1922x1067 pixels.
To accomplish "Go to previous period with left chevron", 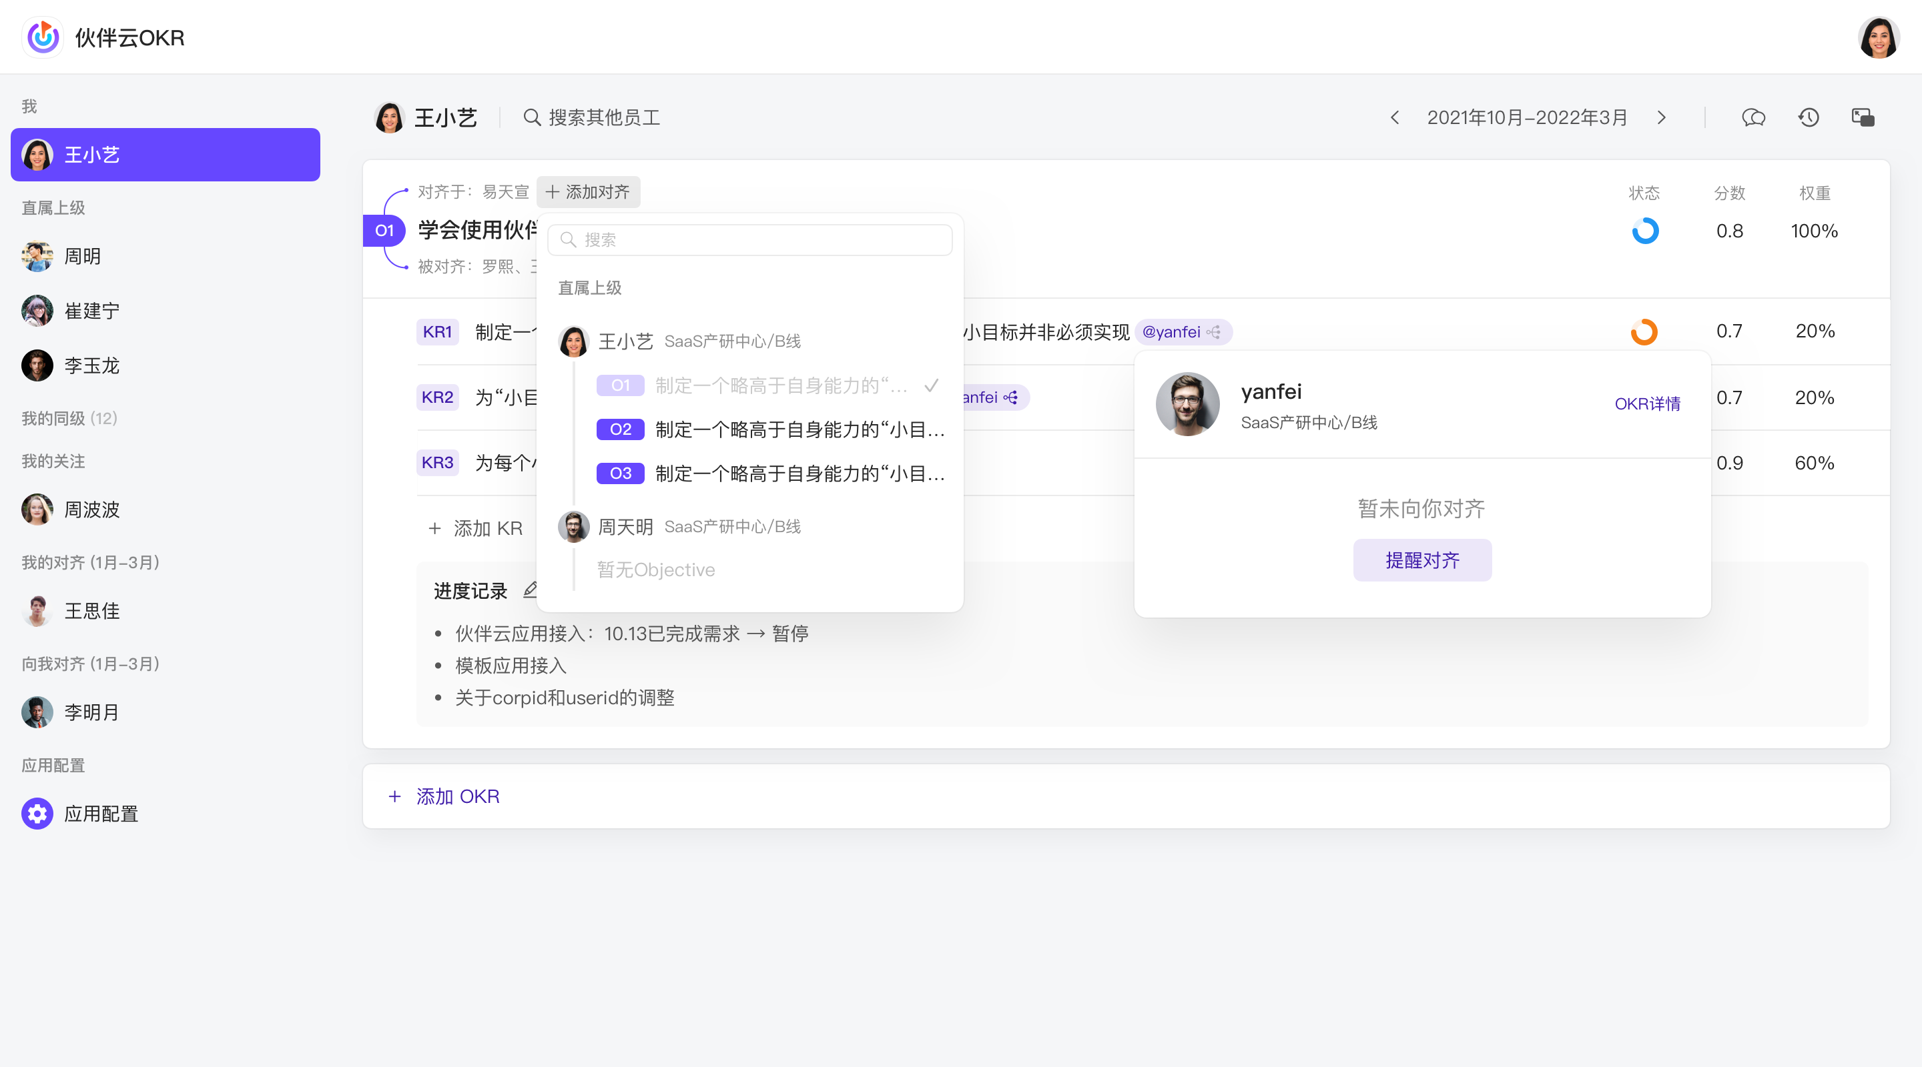I will point(1395,117).
